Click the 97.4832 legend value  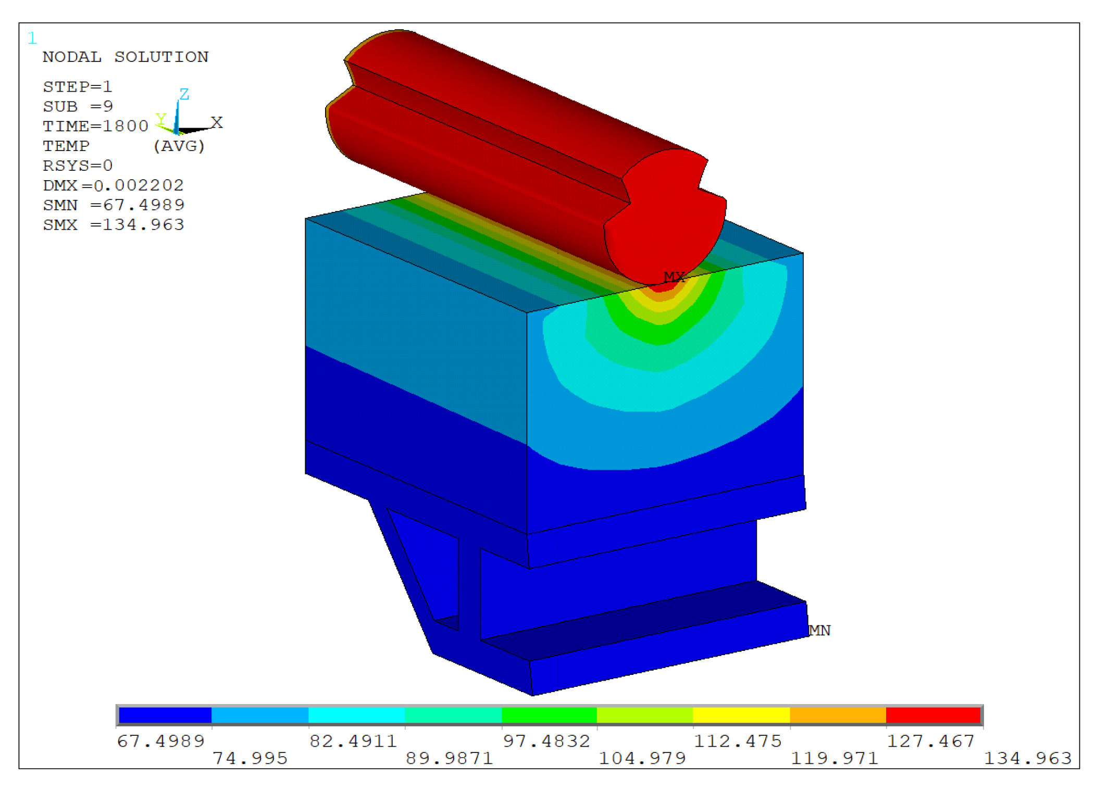[546, 741]
